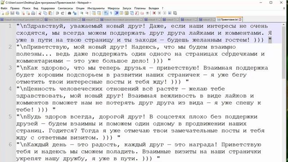Switch to the новый 1 tab
Image resolution: width=288 pixels, height=162 pixels.
[x=189, y=19]
